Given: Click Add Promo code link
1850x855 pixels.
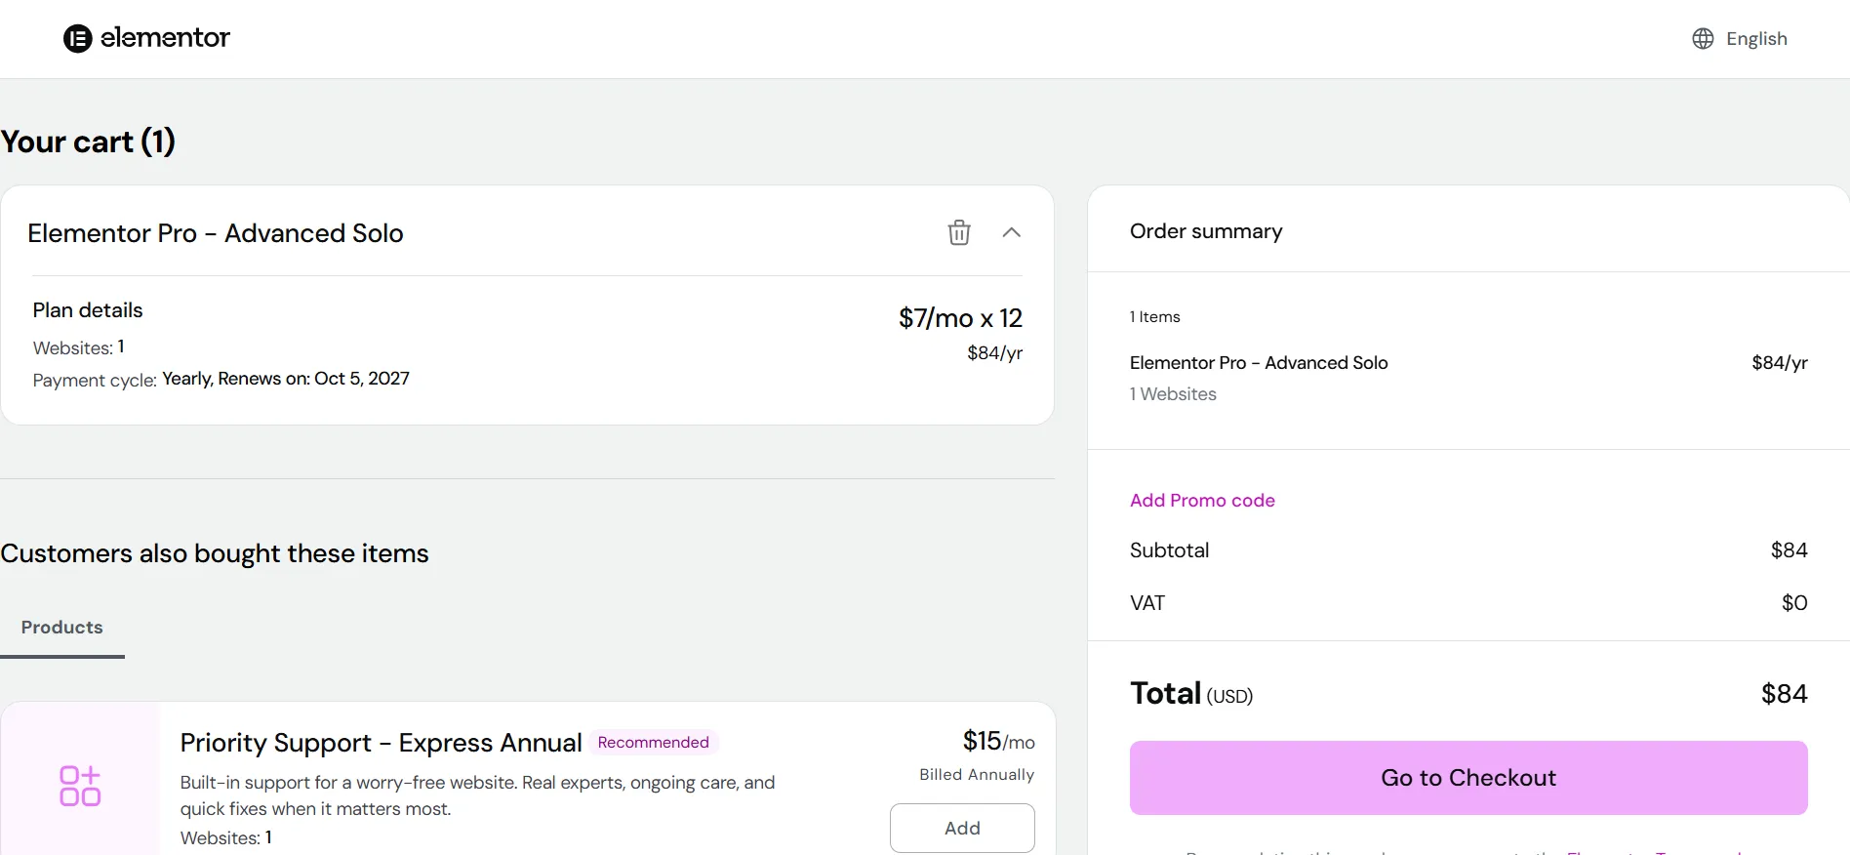Looking at the screenshot, I should (1202, 500).
